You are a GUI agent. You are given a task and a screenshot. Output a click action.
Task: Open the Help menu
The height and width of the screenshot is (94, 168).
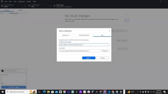tap(34, 2)
